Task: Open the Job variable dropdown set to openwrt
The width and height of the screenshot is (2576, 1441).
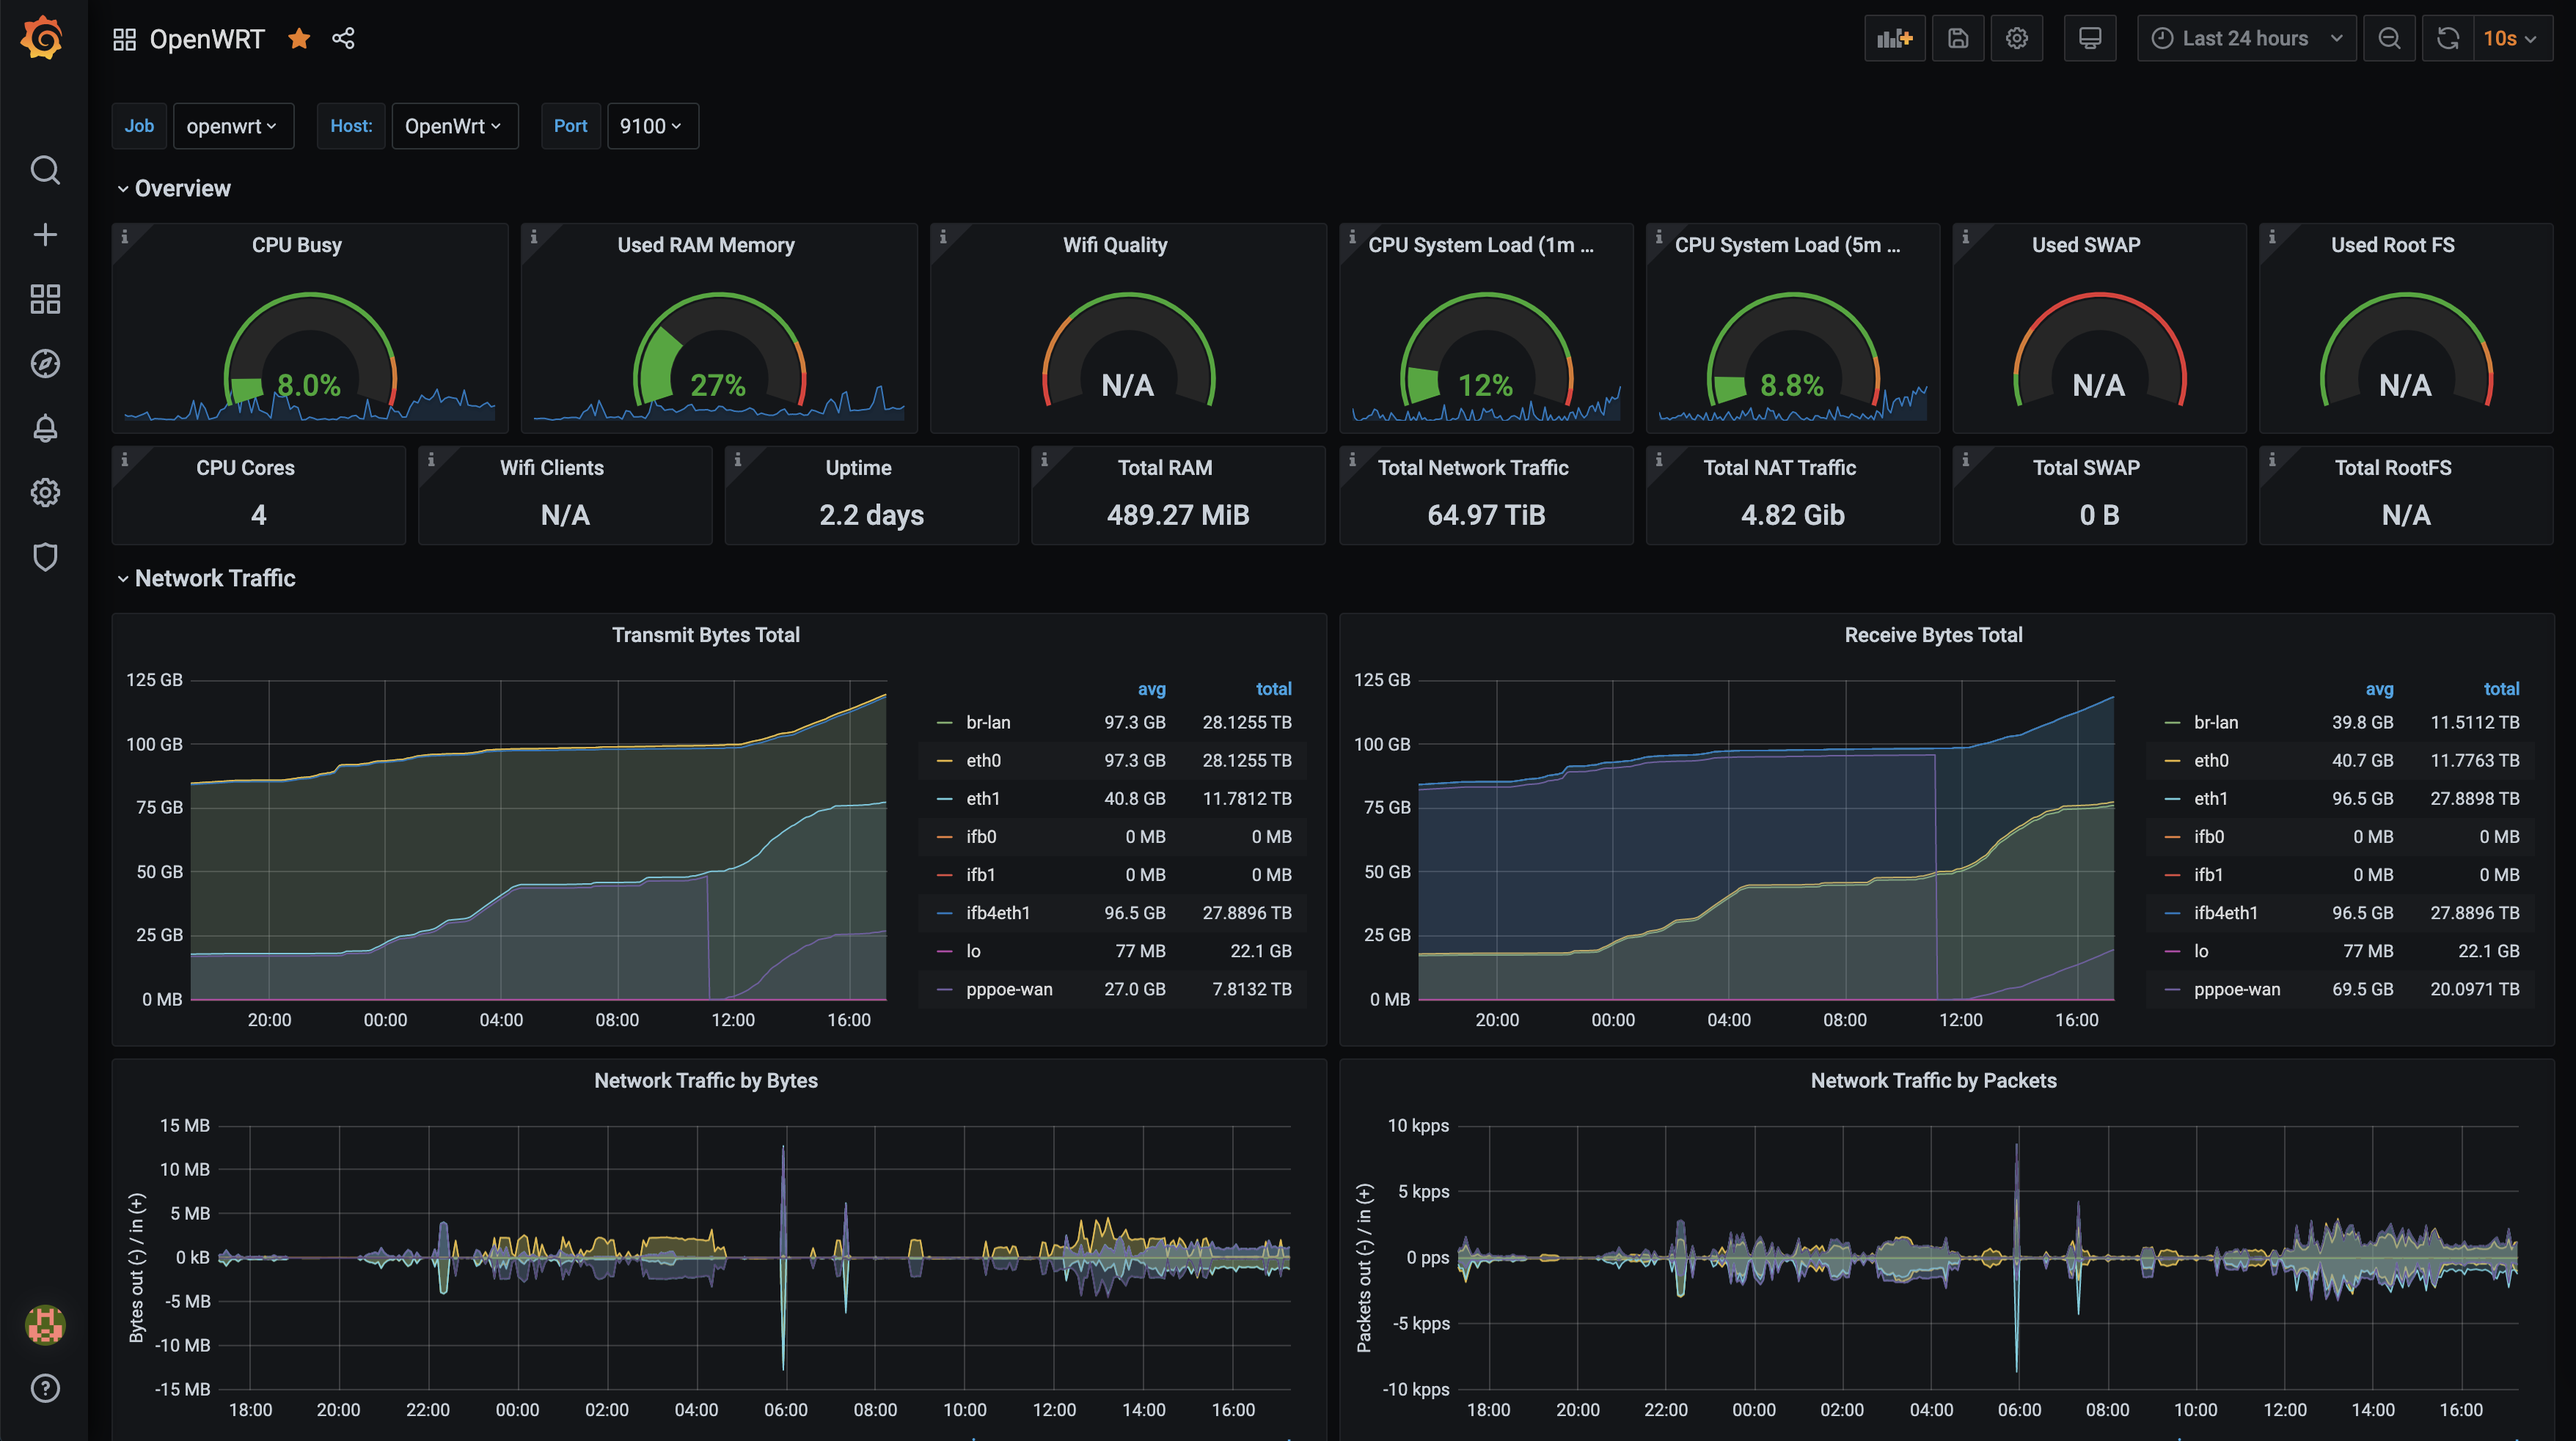Action: click(232, 126)
